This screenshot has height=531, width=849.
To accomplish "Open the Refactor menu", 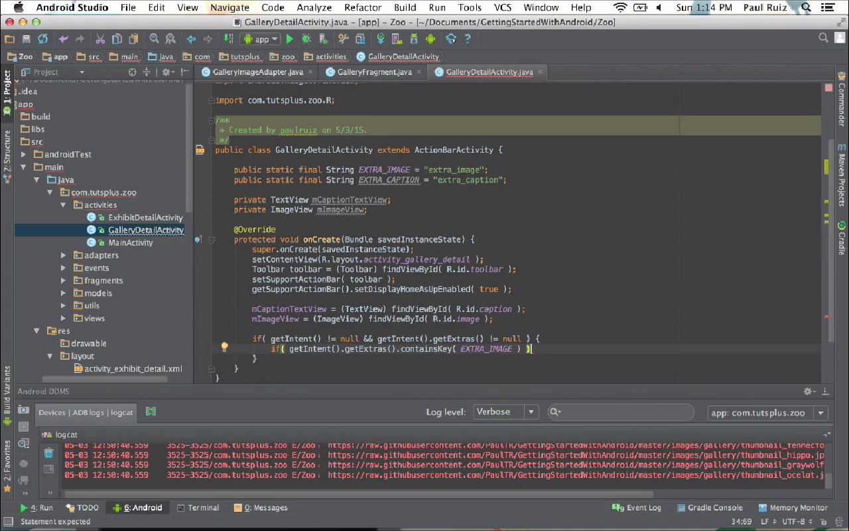I will [363, 7].
